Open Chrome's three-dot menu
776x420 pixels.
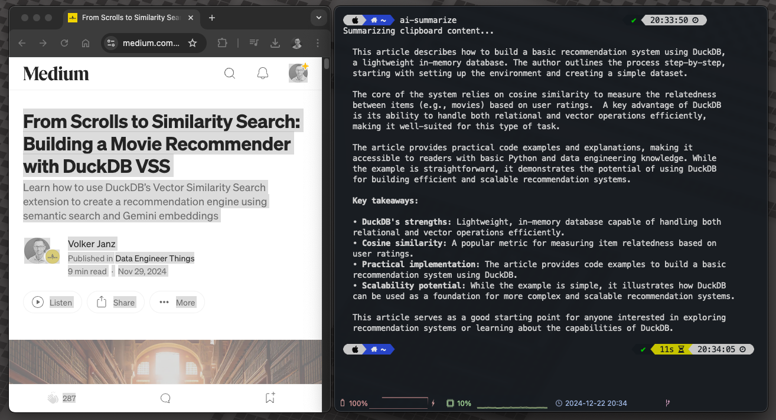tap(317, 42)
